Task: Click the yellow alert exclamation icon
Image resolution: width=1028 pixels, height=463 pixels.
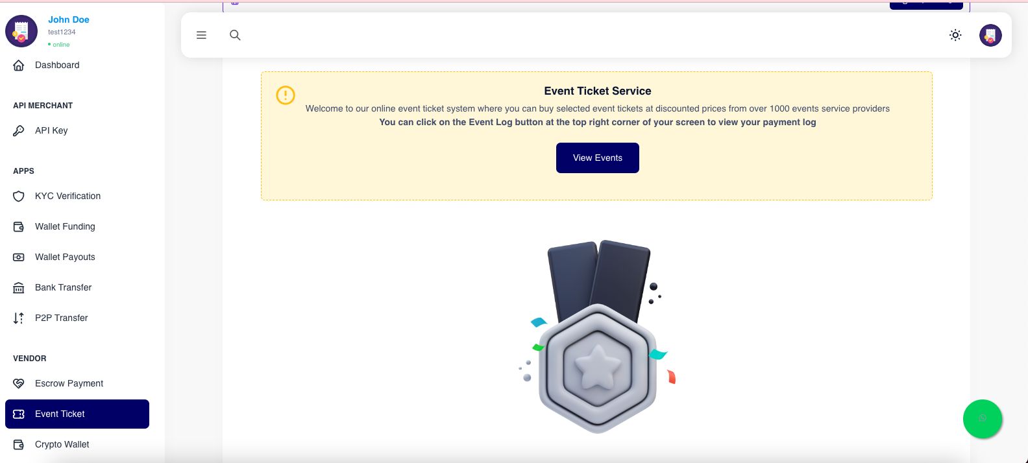Action: pyautogui.click(x=286, y=95)
